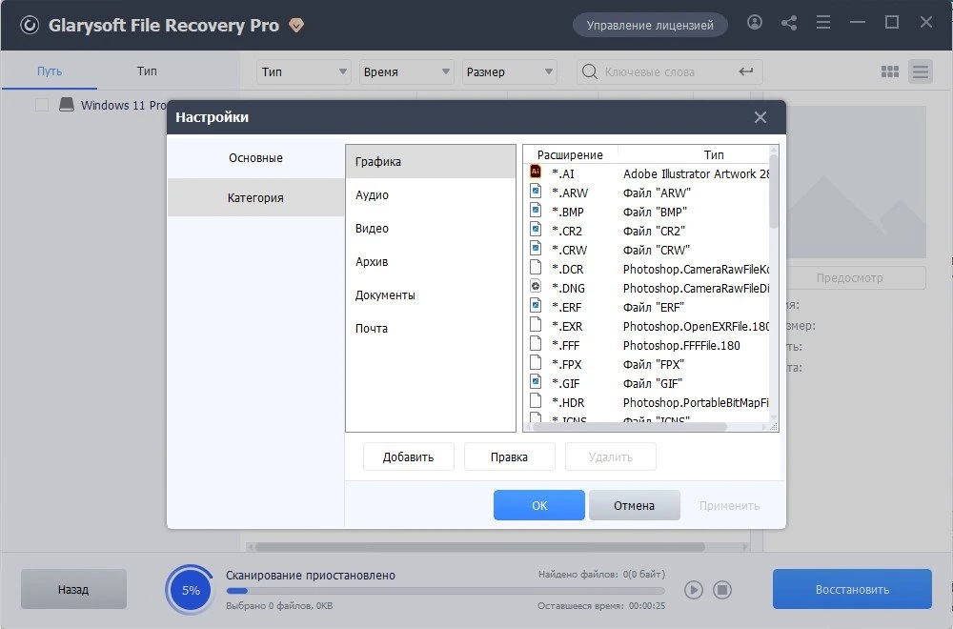Resume scanning with the play button
The image size is (953, 629).
pos(694,590)
